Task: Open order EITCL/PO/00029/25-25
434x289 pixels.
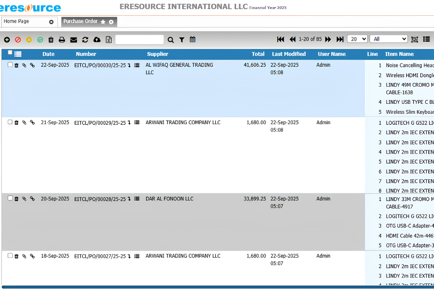Action: point(100,123)
